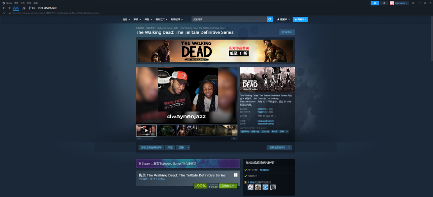Select the second screenshot thumbnail
Image resolution: width=433 pixels, height=197 pixels.
pyautogui.click(x=167, y=130)
